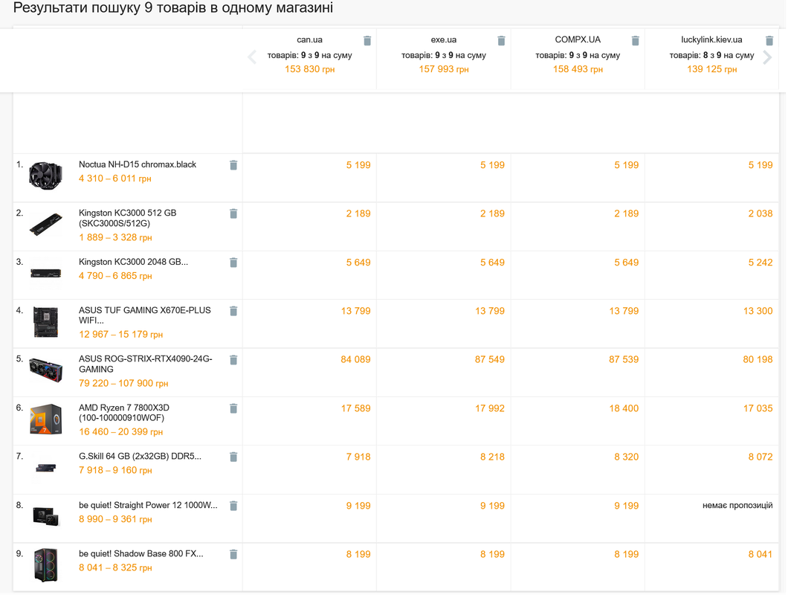Click COMPX.UA G.Skill price 8 320
Image resolution: width=788 pixels, height=595 pixels.
pyautogui.click(x=627, y=457)
